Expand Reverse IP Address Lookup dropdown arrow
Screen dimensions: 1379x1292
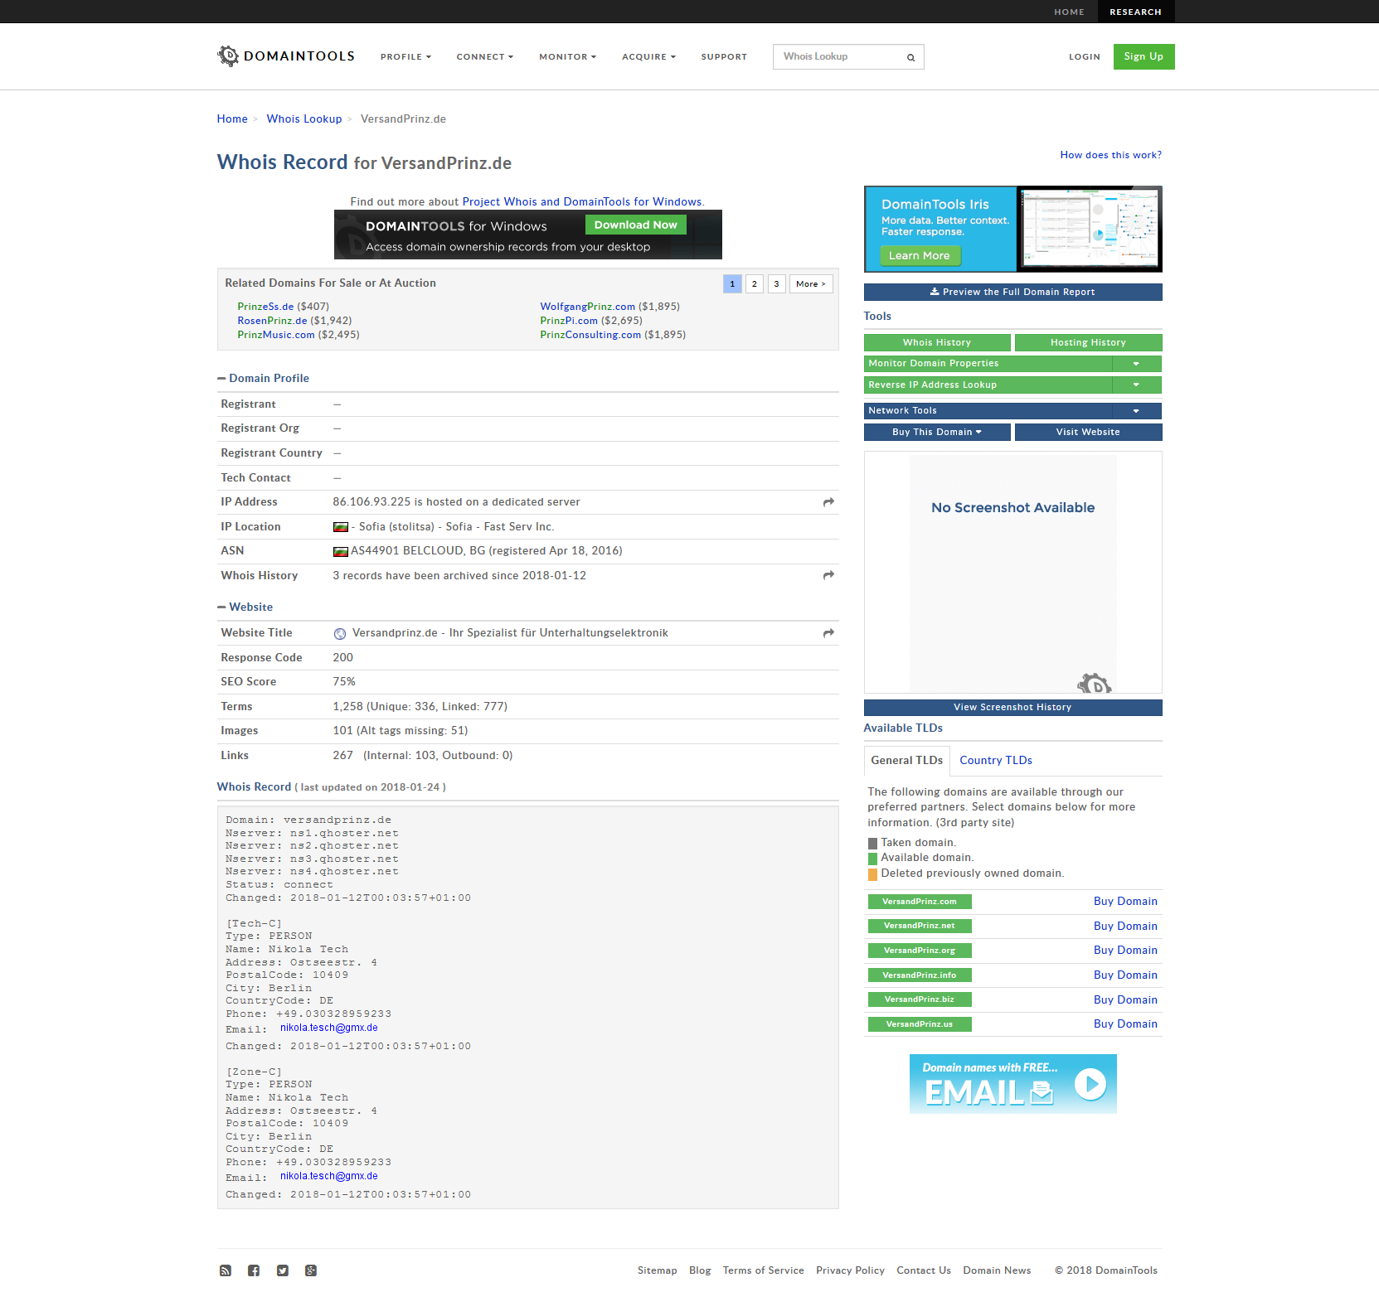coord(1136,385)
